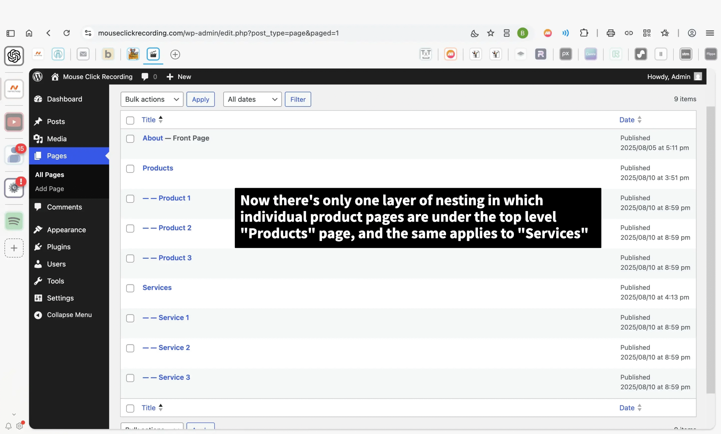Open the browser extensions puzzle icon
The height and width of the screenshot is (434, 721).
click(584, 33)
